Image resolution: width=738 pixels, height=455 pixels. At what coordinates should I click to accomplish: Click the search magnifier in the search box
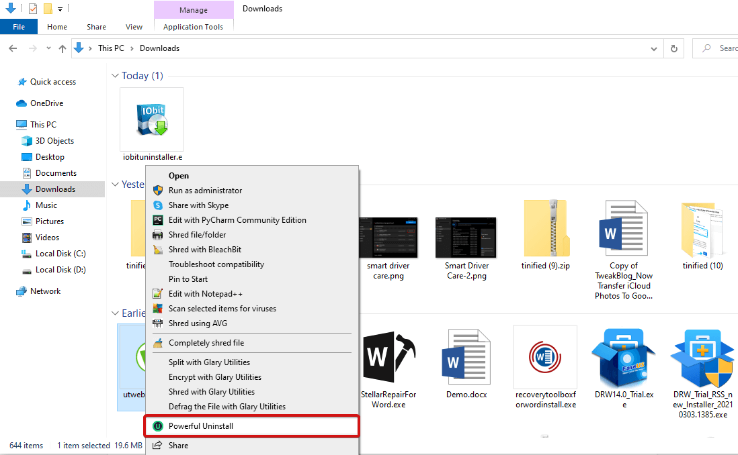[x=708, y=48]
